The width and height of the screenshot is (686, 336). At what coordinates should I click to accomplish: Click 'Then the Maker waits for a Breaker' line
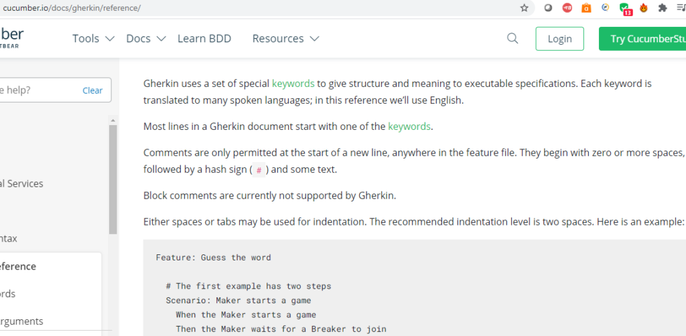(281, 329)
